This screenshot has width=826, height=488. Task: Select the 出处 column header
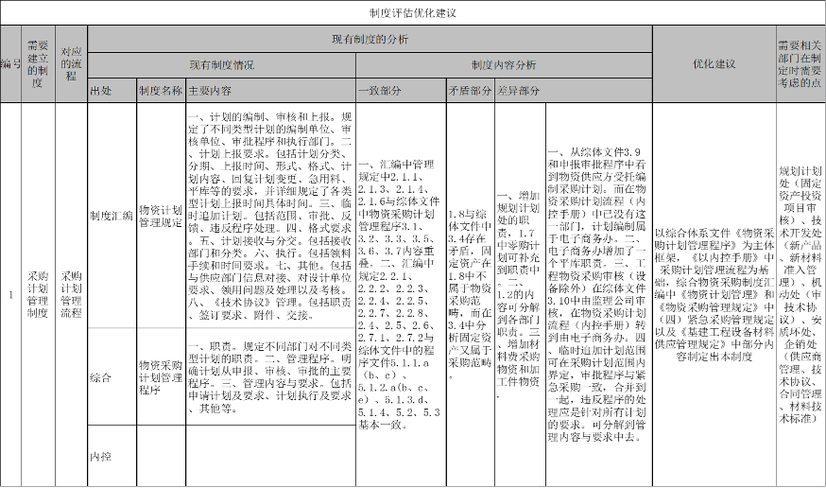click(100, 91)
